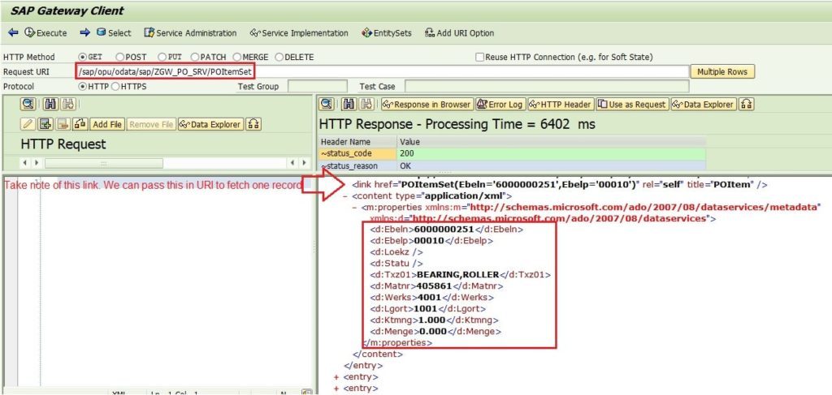Collapse the content type application/xml node
This screenshot has height=395, width=832.
coord(345,196)
